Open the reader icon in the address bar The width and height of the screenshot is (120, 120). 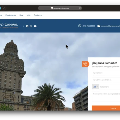click(x=80, y=8)
